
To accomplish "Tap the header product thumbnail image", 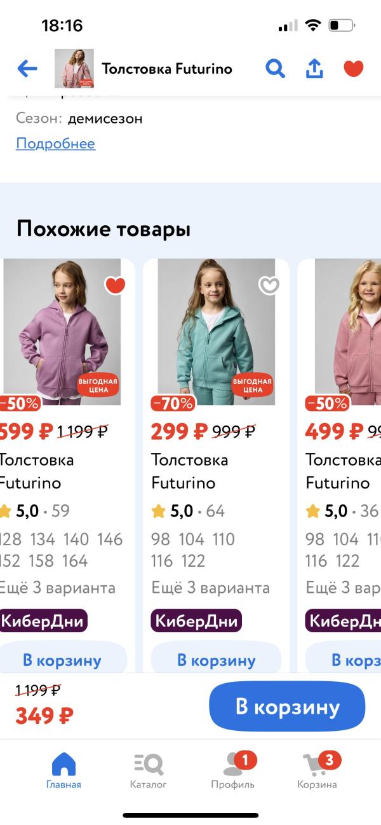I will pos(74,69).
